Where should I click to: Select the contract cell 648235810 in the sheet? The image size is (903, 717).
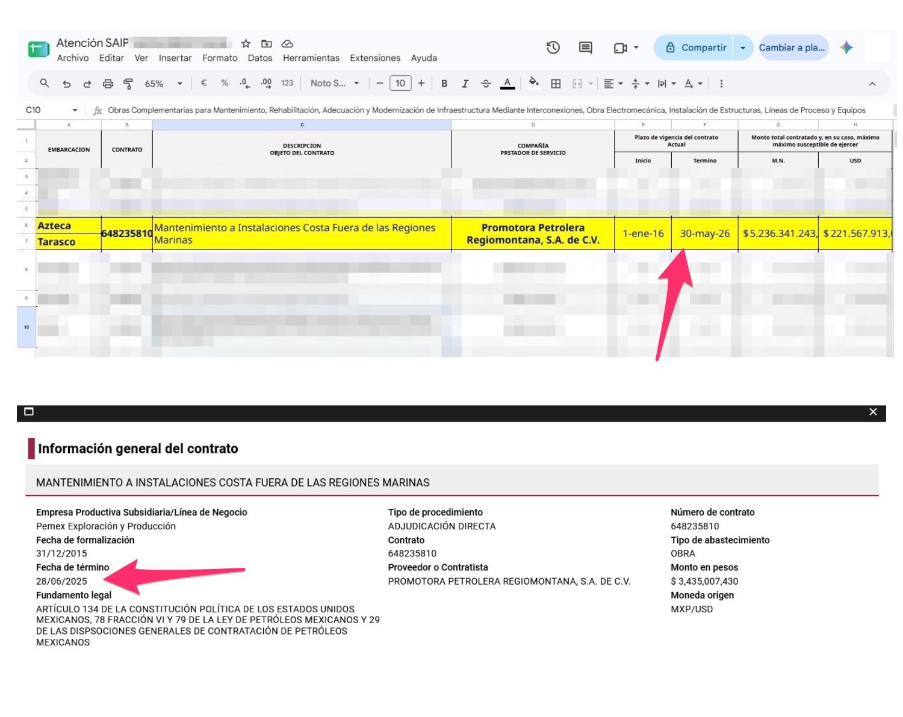coord(126,233)
